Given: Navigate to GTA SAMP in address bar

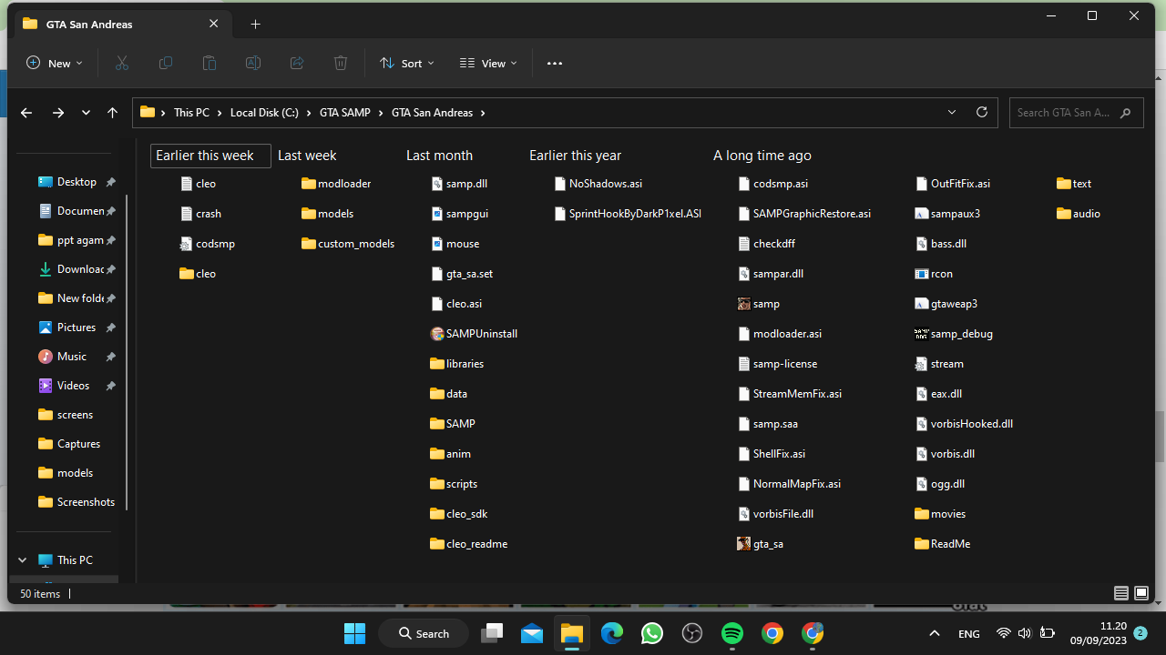Looking at the screenshot, I should pyautogui.click(x=345, y=113).
